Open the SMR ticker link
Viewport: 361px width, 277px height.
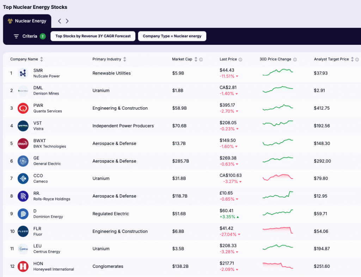tap(38, 71)
